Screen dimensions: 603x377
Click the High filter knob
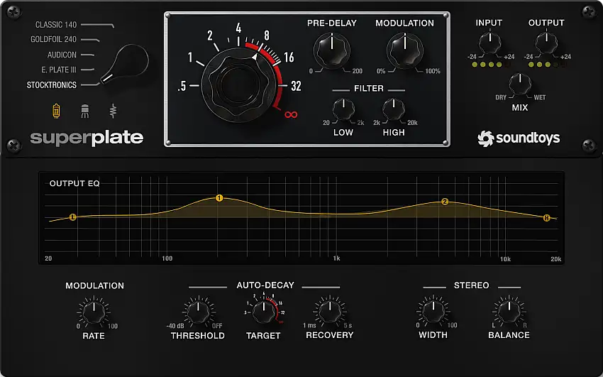394,109
